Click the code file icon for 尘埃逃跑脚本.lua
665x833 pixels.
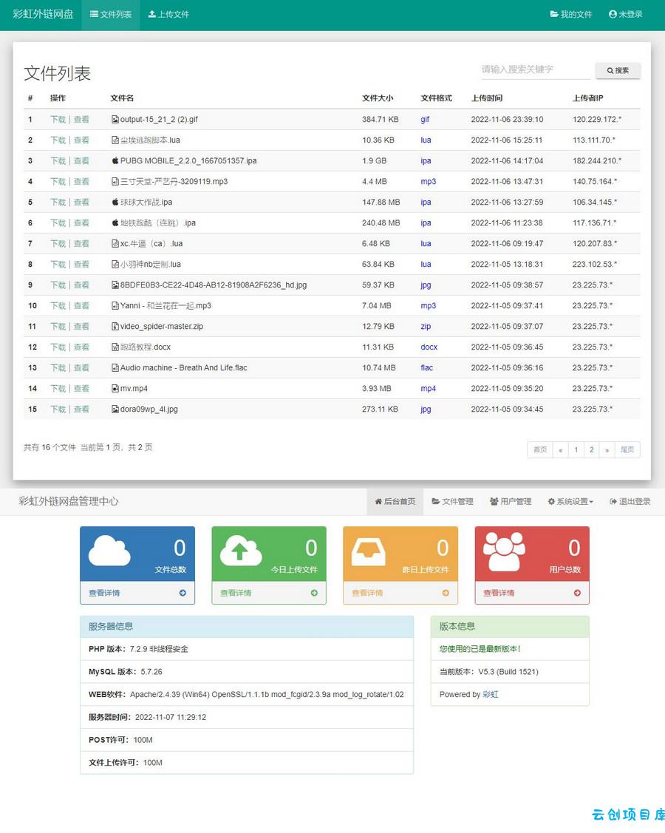(x=115, y=140)
